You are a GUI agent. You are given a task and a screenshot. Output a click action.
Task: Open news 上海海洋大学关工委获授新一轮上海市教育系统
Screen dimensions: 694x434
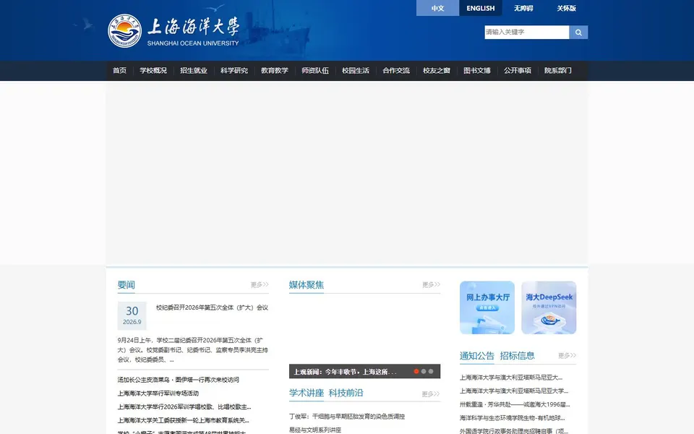(x=183, y=420)
